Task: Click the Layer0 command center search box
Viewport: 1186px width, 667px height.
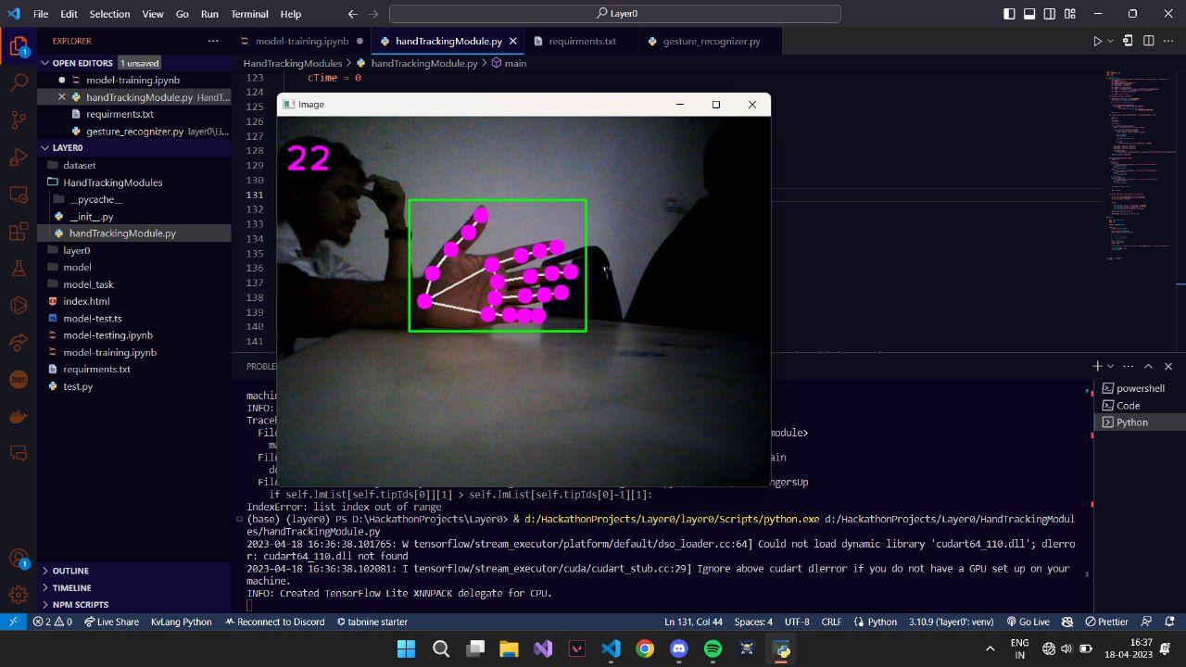Action: [615, 14]
